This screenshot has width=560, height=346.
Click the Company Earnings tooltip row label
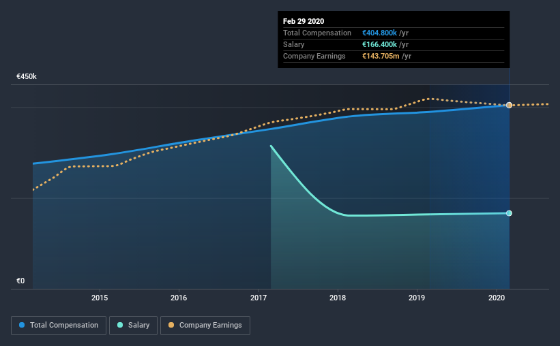(314, 56)
